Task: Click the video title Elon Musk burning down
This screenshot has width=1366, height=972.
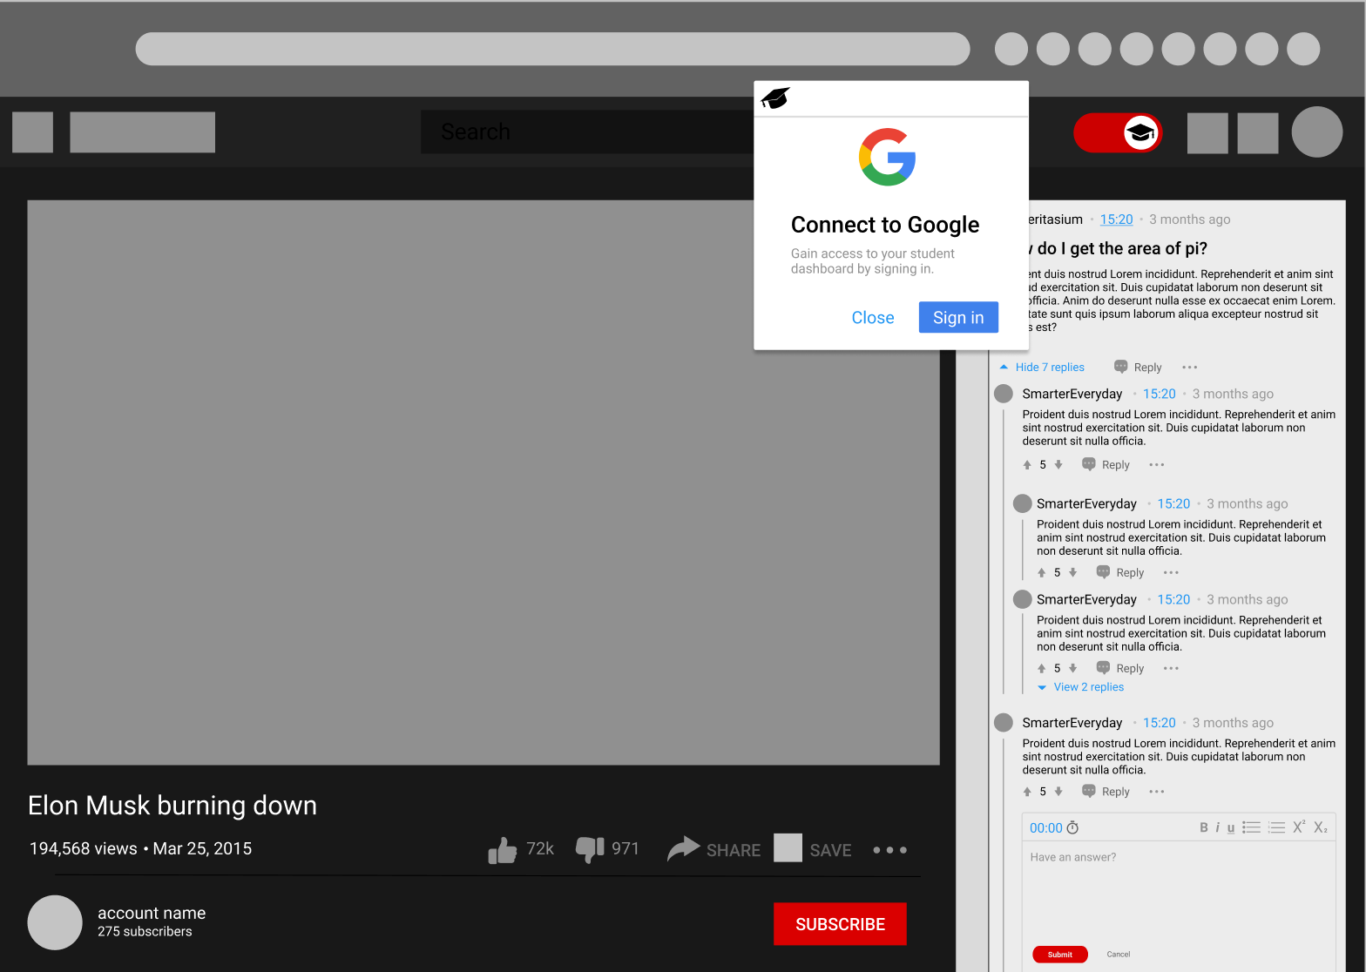Action: [172, 806]
